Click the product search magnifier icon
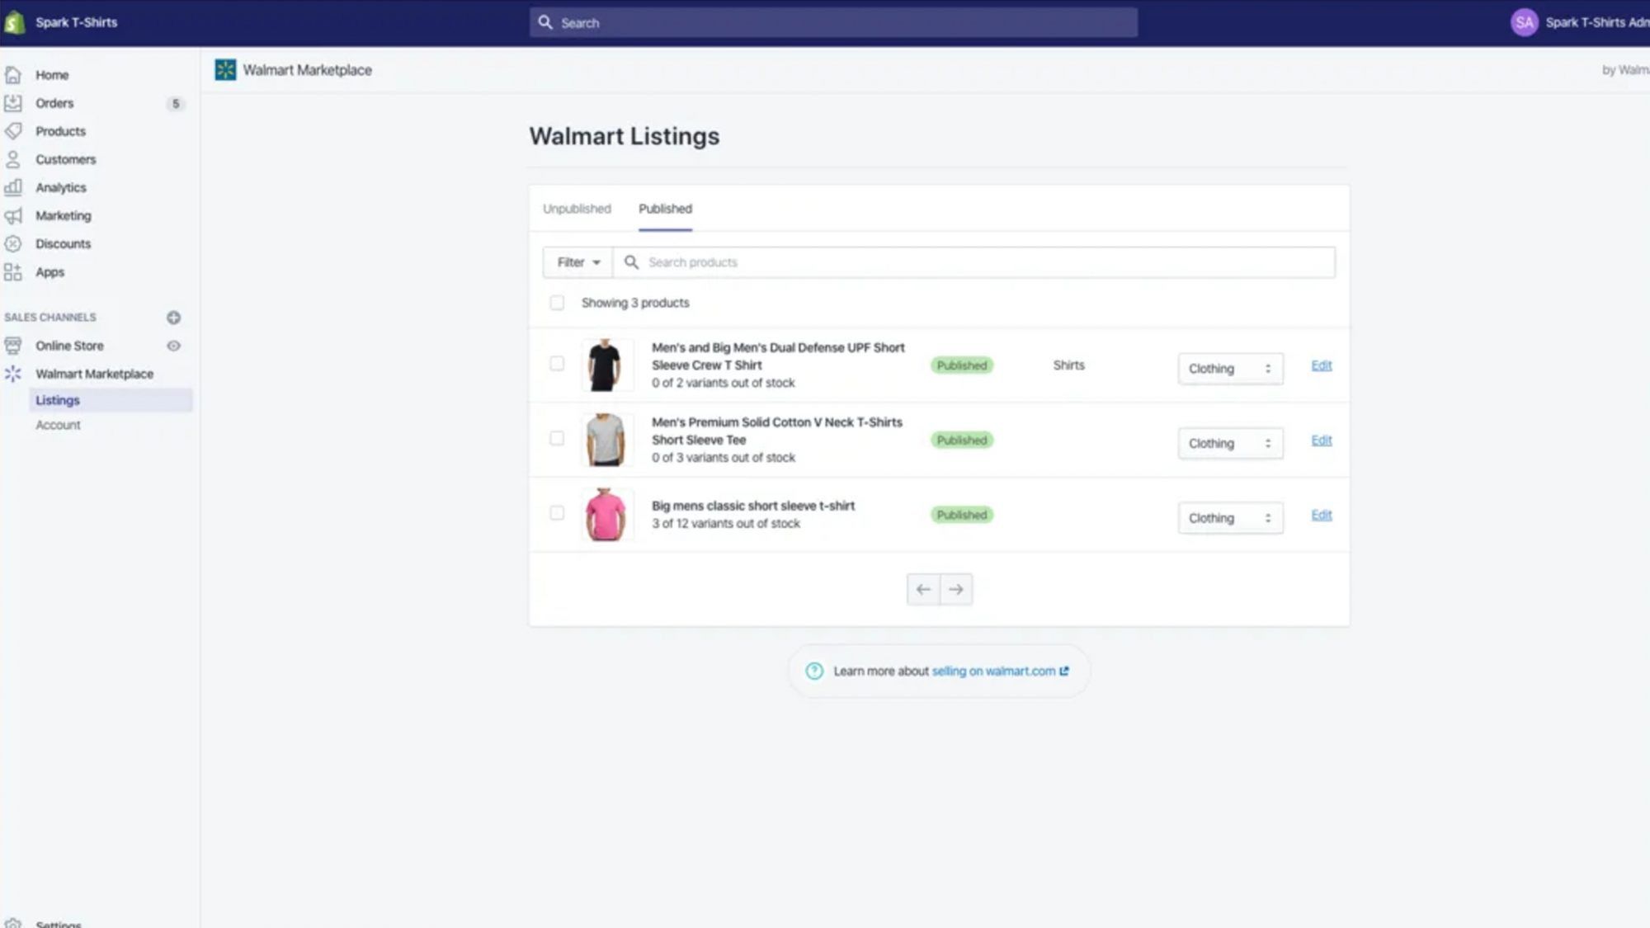The image size is (1650, 928). tap(631, 262)
